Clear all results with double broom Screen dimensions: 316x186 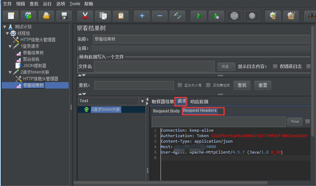pyautogui.click(x=291, y=16)
